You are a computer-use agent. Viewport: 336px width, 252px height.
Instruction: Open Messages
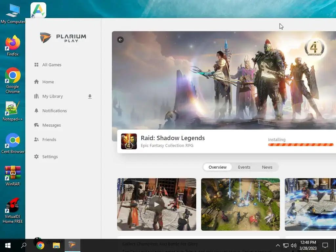[x=52, y=125]
